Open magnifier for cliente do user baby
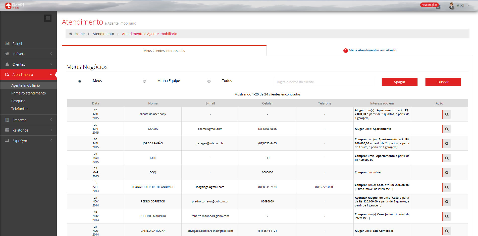Viewport: 478px width, 236px height. click(x=447, y=114)
